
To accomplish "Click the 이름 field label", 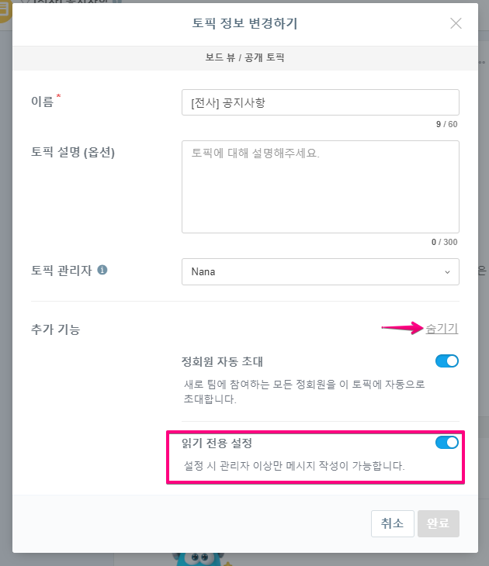I will pyautogui.click(x=42, y=102).
